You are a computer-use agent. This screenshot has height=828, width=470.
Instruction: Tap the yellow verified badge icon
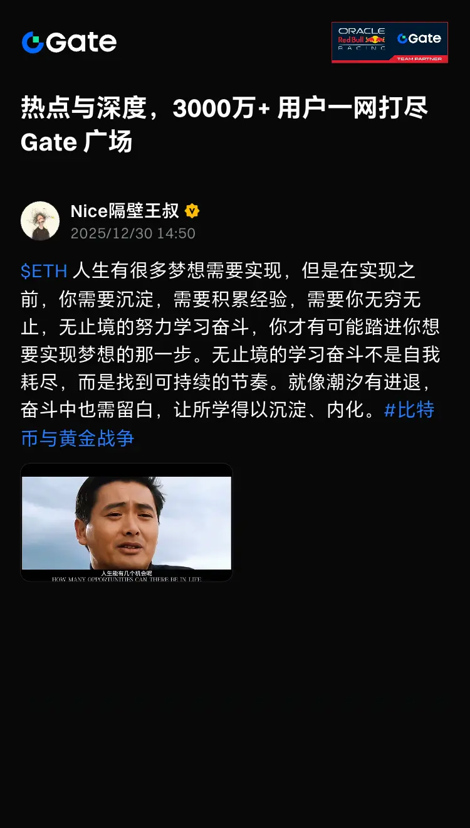192,211
